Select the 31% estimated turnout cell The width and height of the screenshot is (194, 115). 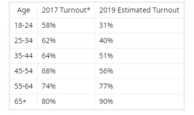pos(106,26)
